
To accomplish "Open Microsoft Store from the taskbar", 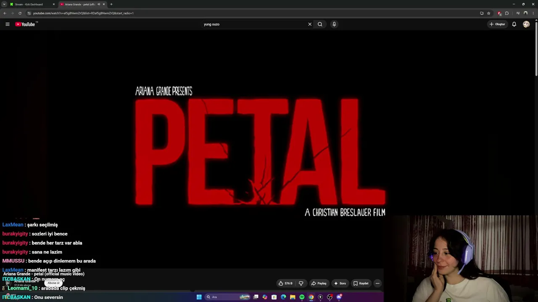I will 274,297.
